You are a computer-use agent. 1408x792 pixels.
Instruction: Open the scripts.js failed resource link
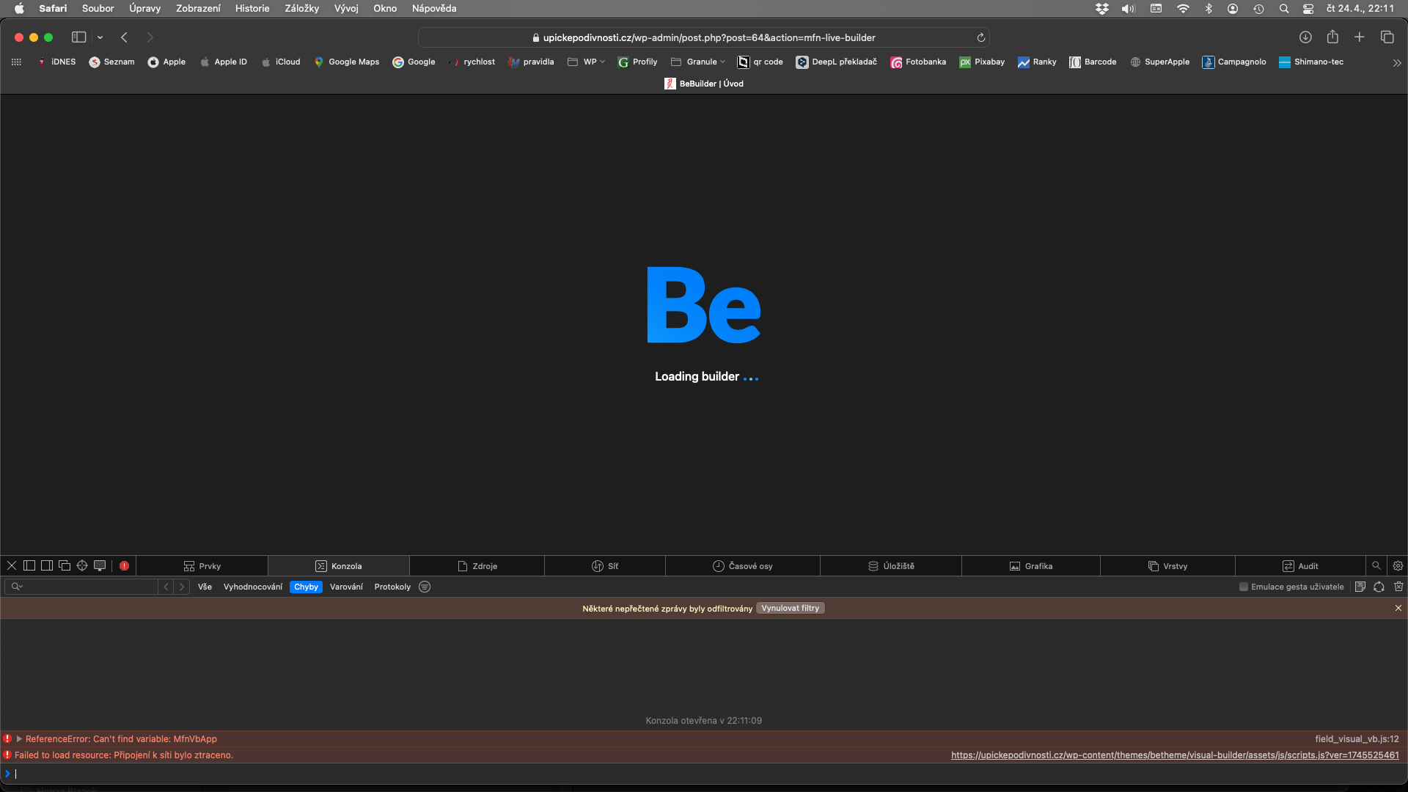coord(1175,755)
